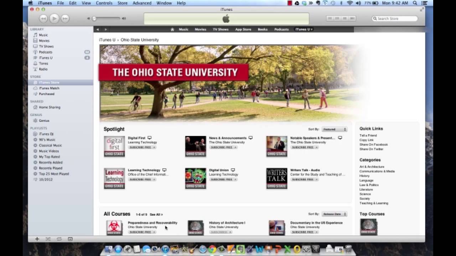Open Purchased in the Store section
Screen dimensions: 456x256
46,94
